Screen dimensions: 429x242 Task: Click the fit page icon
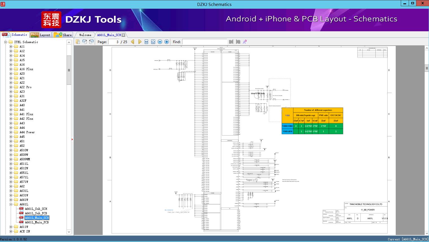(x=153, y=42)
